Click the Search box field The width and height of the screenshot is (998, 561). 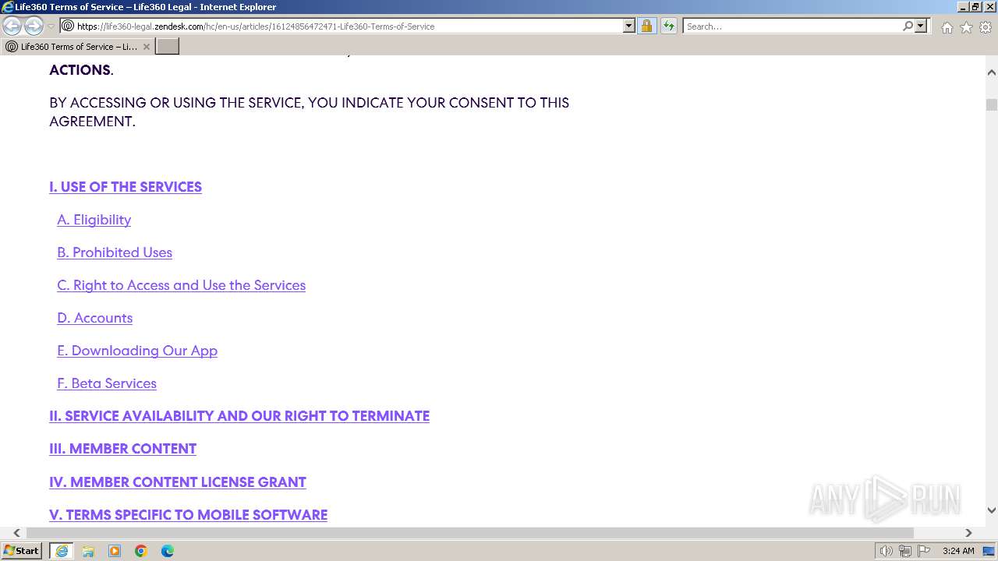(x=792, y=26)
